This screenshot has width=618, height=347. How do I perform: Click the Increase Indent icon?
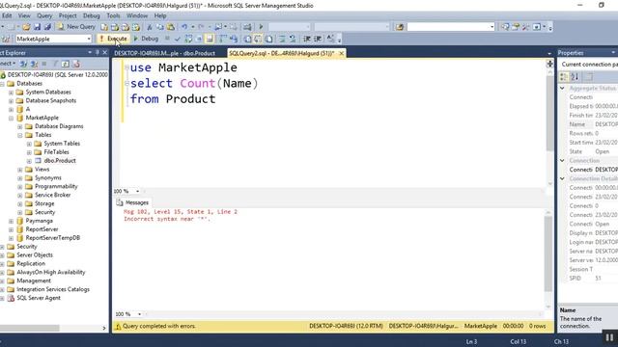tap(318, 39)
